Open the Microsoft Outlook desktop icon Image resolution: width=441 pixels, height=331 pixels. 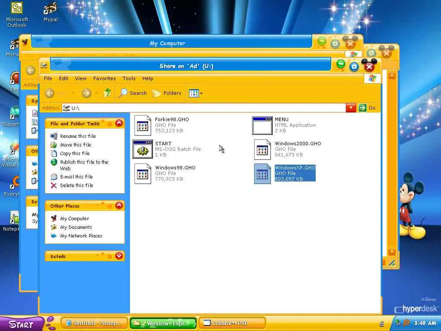tap(17, 14)
